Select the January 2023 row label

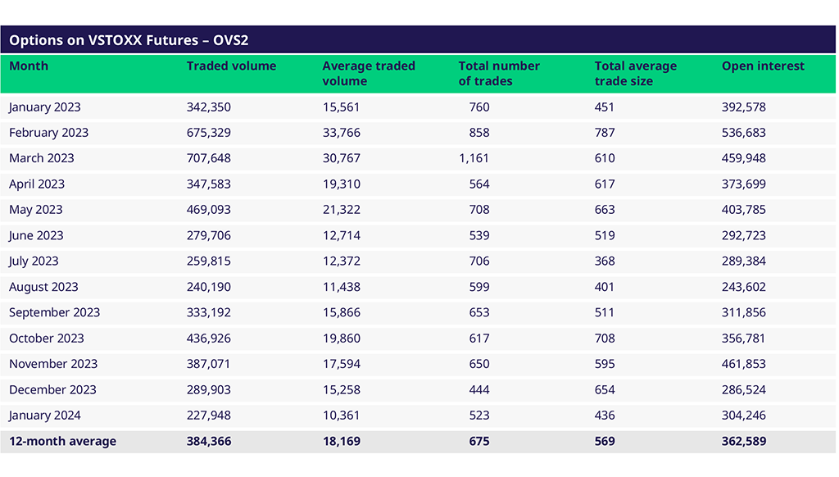click(x=45, y=107)
